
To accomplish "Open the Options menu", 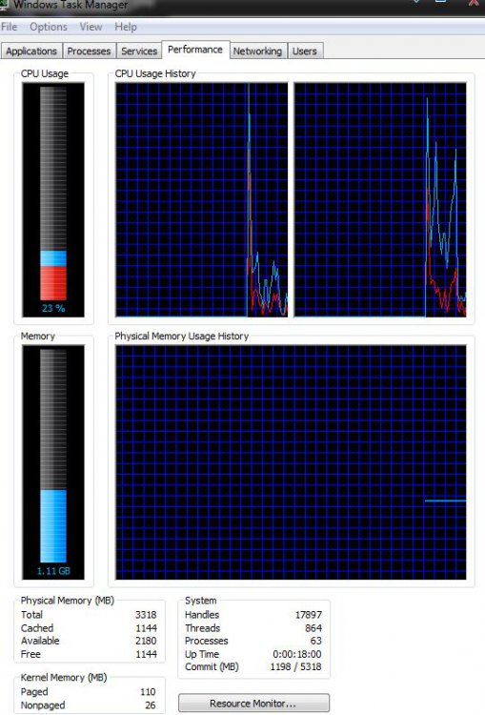I will click(49, 27).
